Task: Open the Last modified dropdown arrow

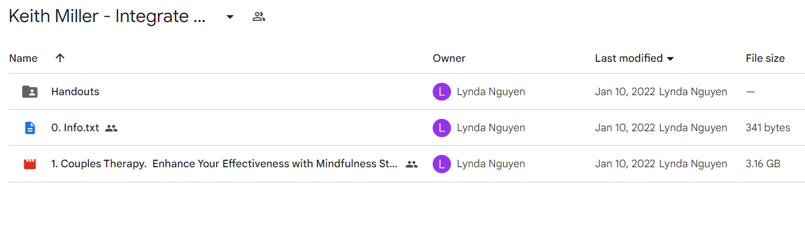Action: pos(670,59)
